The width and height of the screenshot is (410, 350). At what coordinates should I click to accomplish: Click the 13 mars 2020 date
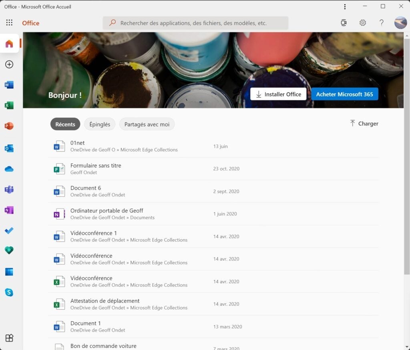(228, 326)
